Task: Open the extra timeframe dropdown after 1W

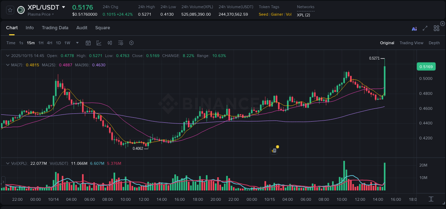Action: (77, 42)
